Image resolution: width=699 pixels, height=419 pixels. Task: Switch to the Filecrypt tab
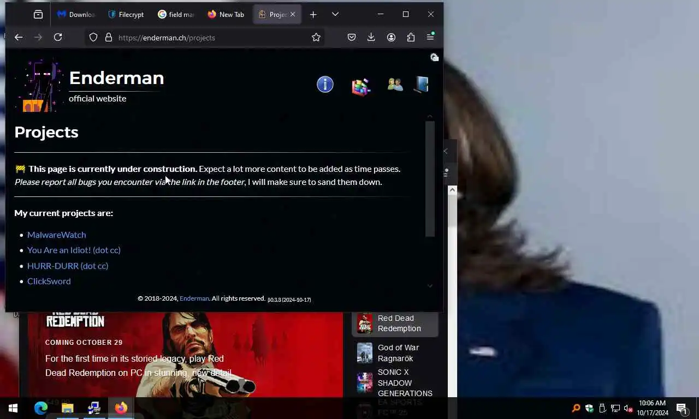click(126, 15)
